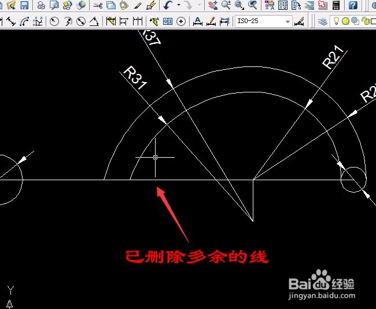Toggle layer on/off with the light bulb
The width and height of the screenshot is (376, 309).
coord(336,21)
